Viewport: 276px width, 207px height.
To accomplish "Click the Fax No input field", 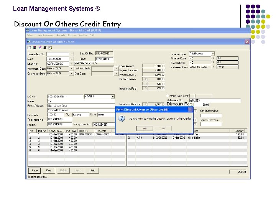I will [60, 124].
